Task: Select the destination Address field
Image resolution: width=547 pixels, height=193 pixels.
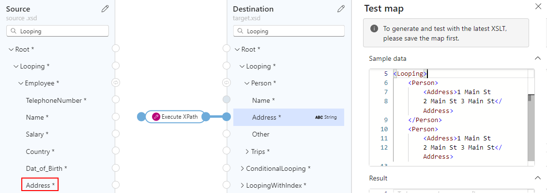Action: (266, 117)
